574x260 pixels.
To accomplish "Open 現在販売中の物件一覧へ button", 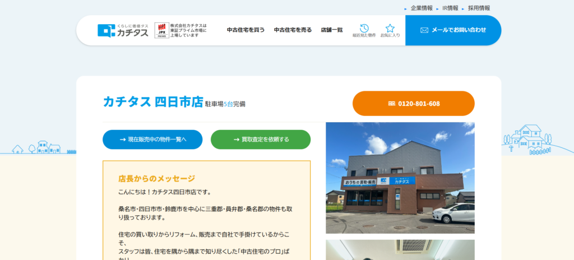I will [x=152, y=140].
